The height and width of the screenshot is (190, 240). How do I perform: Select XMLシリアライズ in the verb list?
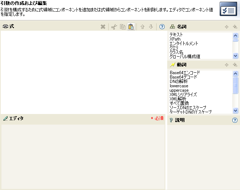(x=183, y=95)
